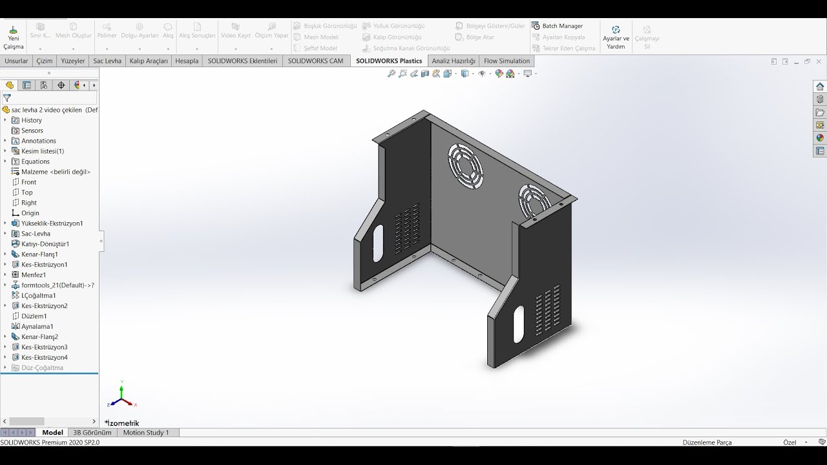Image resolution: width=827 pixels, height=465 pixels.
Task: Click the feature tree filter funnel icon
Action: pyautogui.click(x=7, y=98)
